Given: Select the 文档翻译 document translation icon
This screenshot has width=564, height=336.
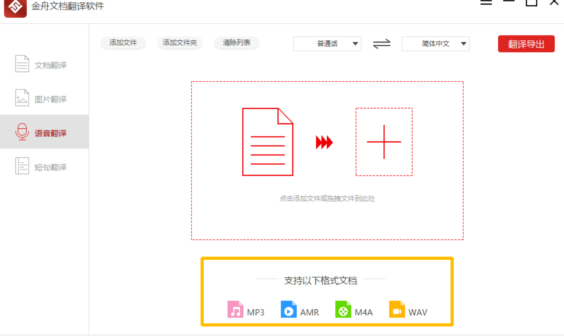Looking at the screenshot, I should pos(22,63).
